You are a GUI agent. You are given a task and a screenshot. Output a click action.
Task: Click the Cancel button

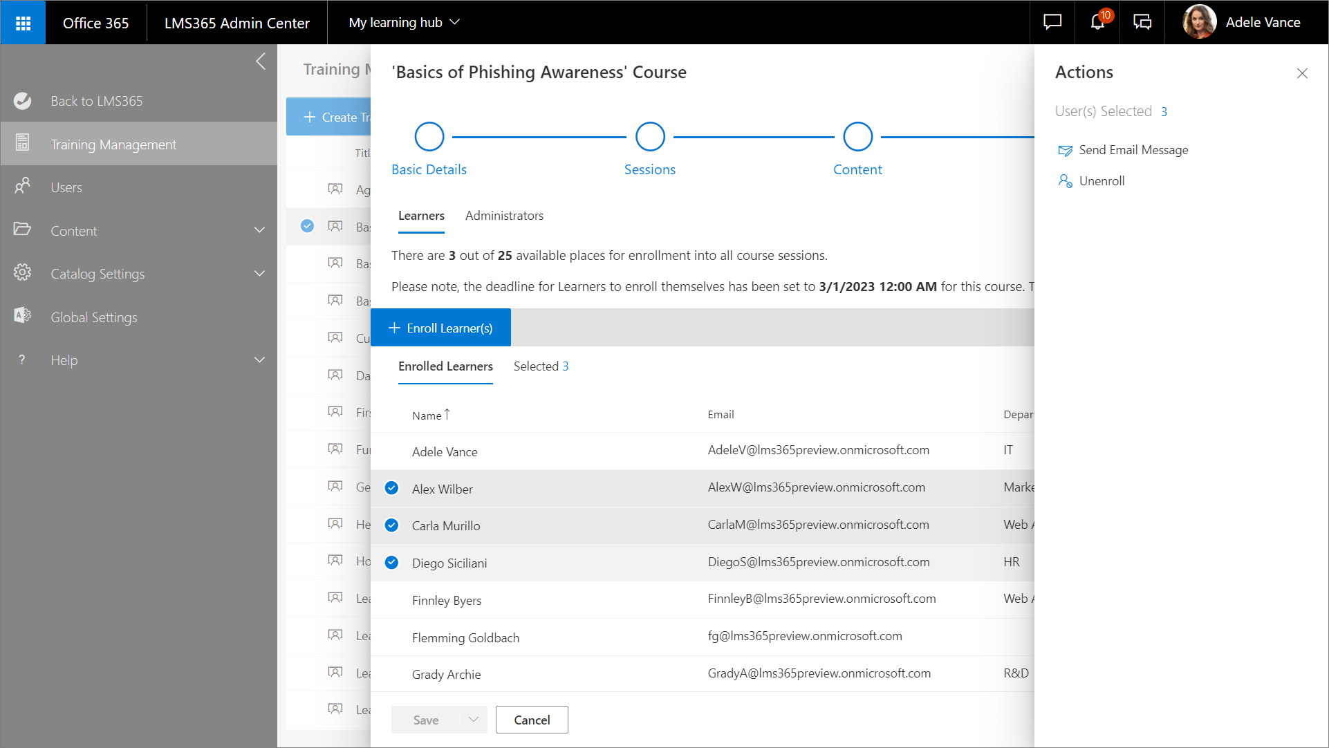(532, 720)
